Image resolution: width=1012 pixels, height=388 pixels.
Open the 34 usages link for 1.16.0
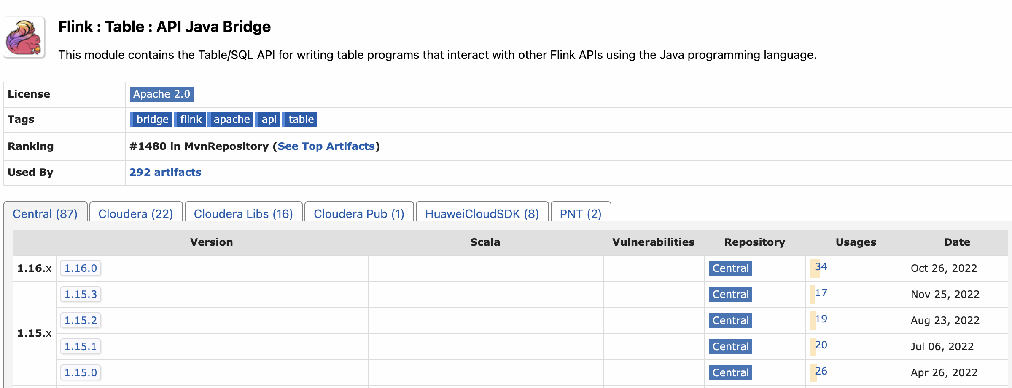coord(821,267)
